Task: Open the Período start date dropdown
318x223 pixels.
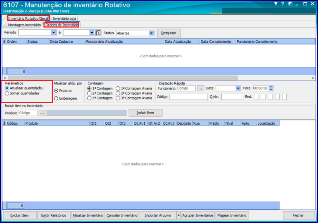Action: point(53,33)
